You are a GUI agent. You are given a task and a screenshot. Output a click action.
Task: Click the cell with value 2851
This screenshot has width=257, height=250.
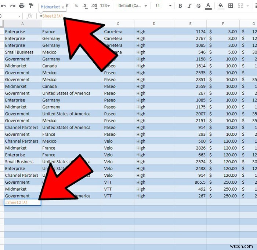point(190,80)
